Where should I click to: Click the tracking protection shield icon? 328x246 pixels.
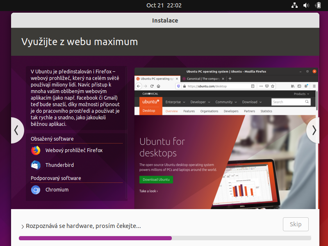point(178,86)
